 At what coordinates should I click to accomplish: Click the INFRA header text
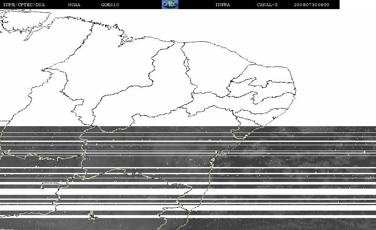tap(223, 5)
